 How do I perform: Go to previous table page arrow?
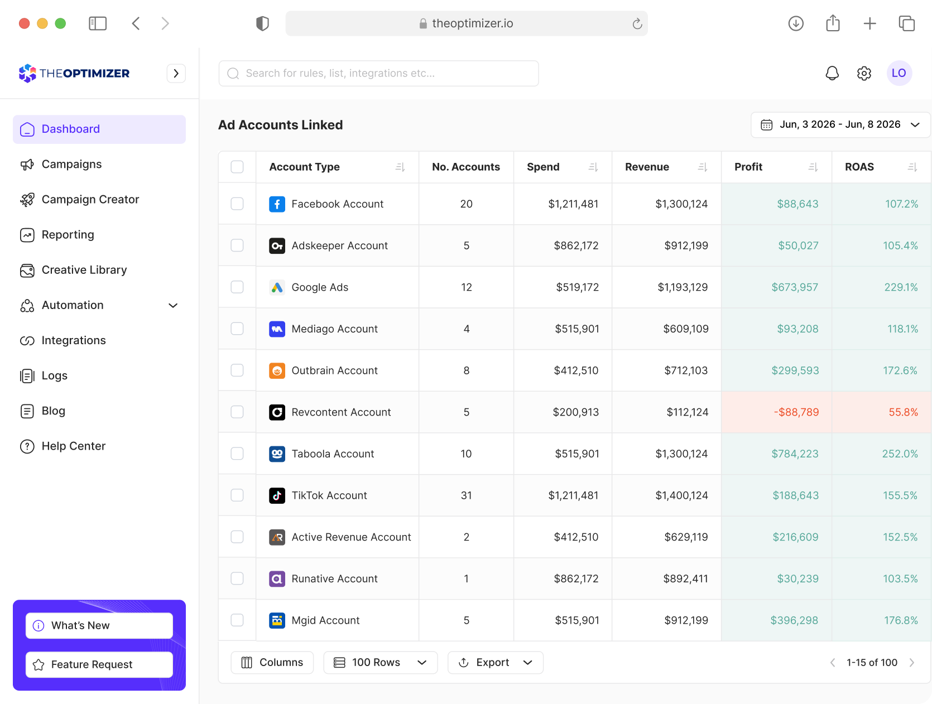pos(833,663)
